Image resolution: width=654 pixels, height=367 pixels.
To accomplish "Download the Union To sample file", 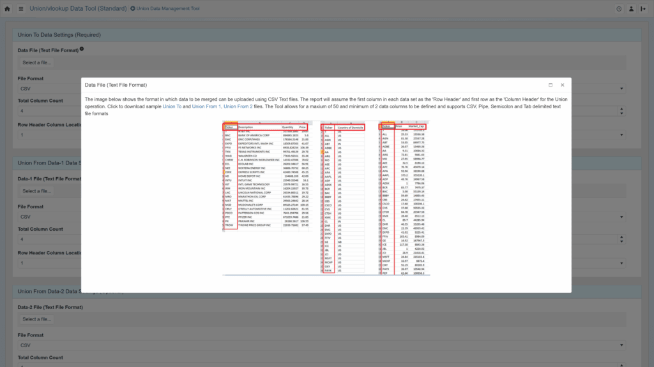I will (172, 106).
